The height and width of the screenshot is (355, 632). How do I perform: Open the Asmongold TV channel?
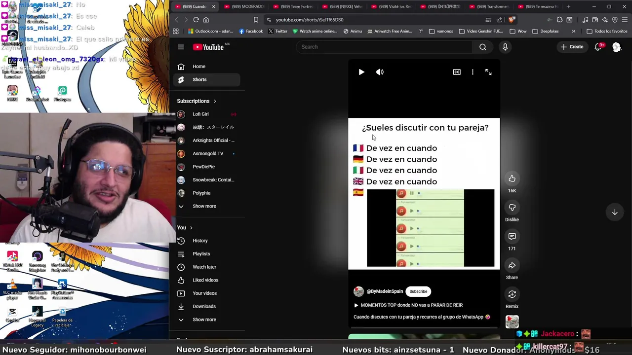pos(206,153)
